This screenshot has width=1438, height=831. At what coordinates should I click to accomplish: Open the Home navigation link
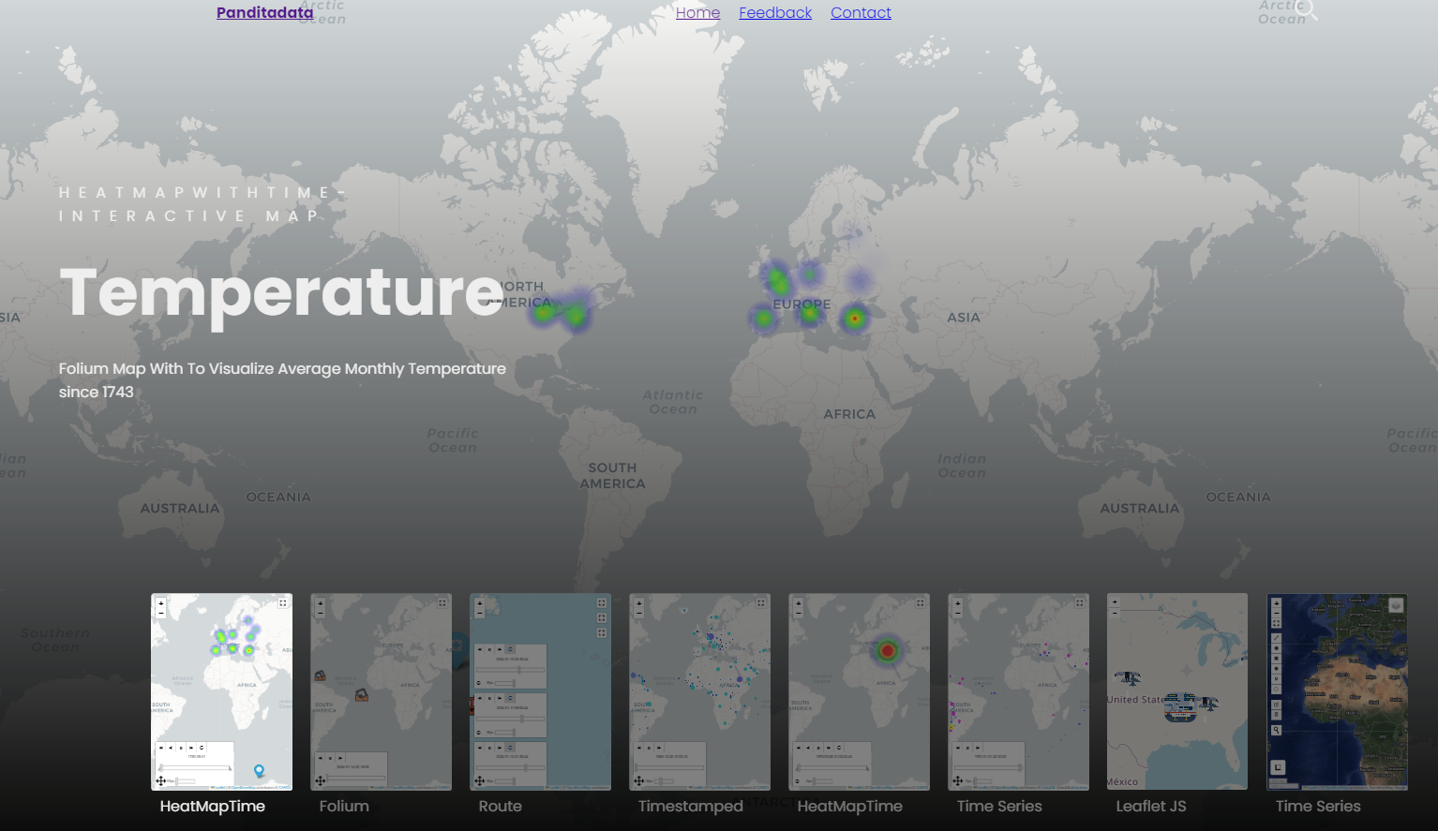tap(698, 12)
